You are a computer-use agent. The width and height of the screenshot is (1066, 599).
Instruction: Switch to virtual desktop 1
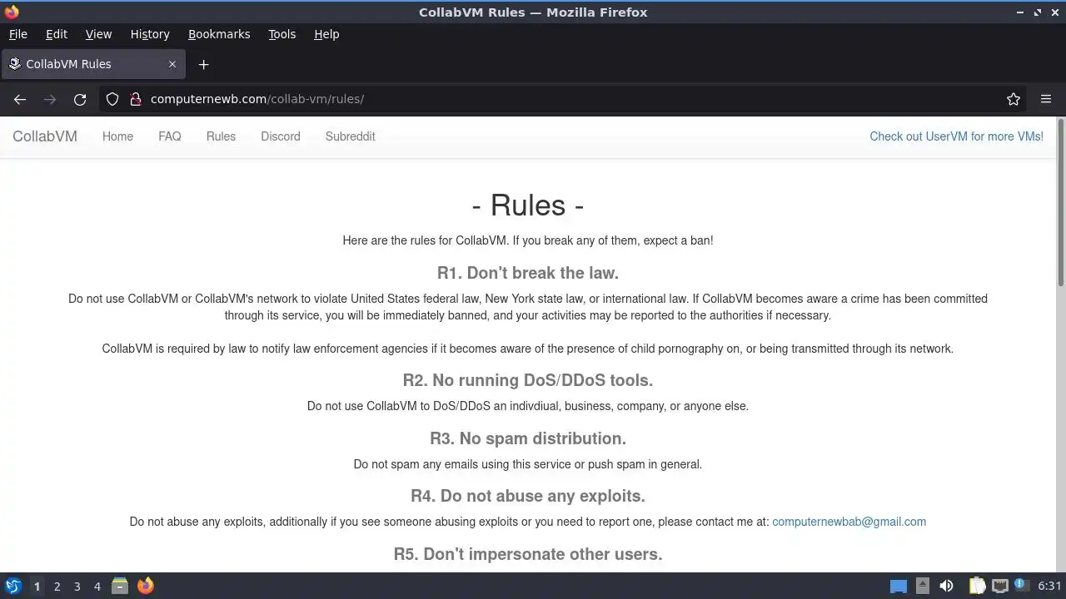tap(37, 586)
